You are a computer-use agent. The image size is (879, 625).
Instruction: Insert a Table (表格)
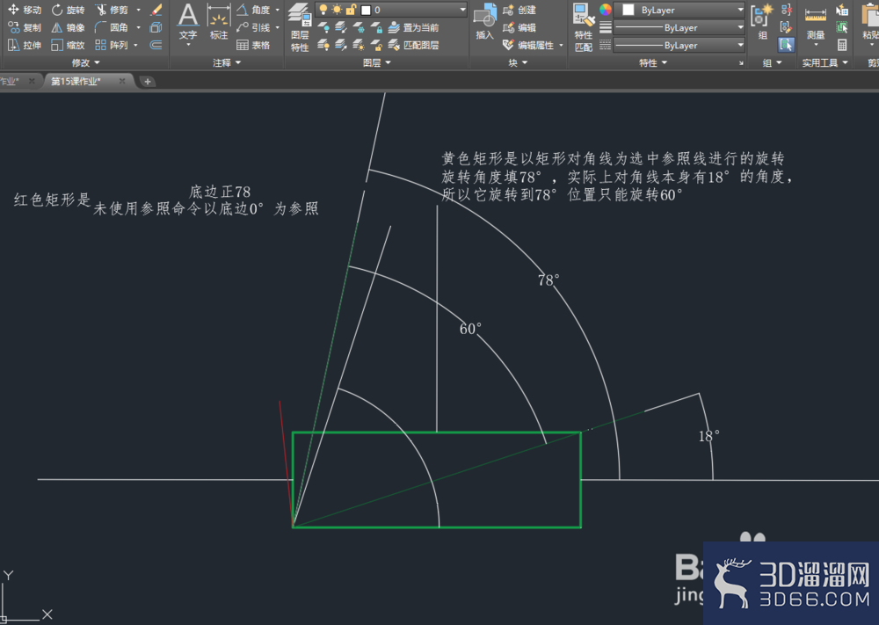[253, 45]
